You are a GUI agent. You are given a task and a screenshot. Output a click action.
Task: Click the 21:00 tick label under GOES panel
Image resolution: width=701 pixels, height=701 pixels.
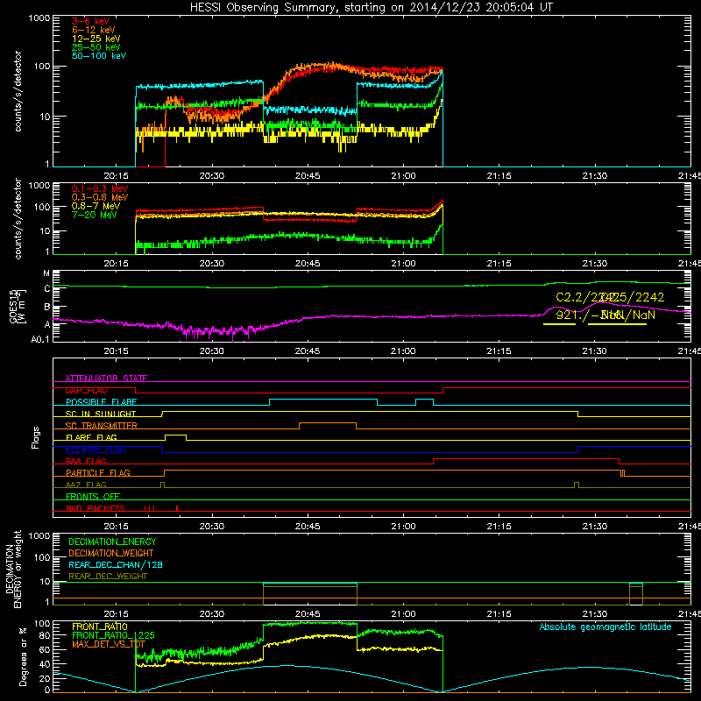pyautogui.click(x=403, y=351)
